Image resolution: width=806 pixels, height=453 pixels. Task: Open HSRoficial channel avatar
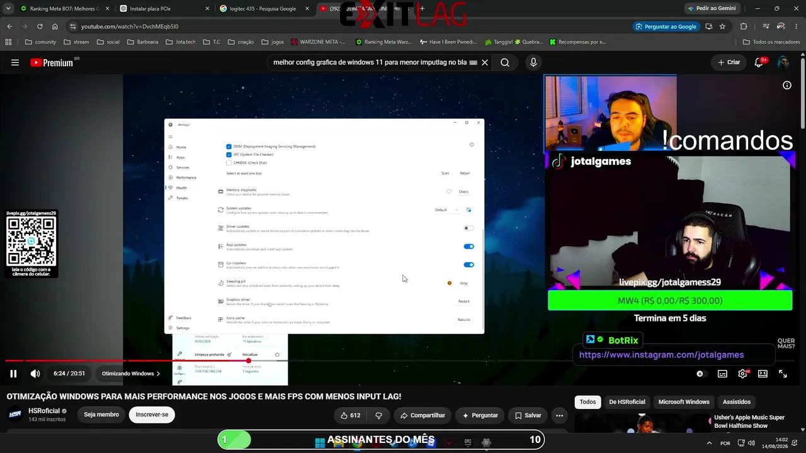(x=15, y=415)
